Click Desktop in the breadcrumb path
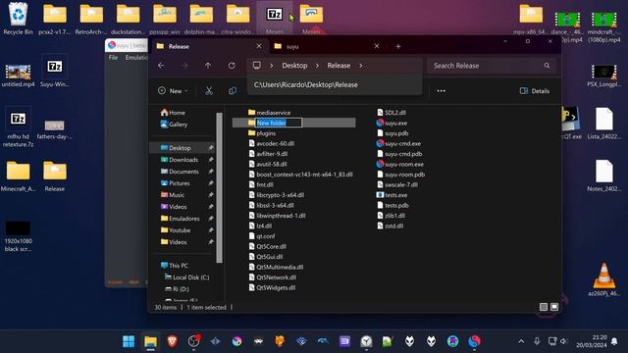This screenshot has height=353, width=628. pos(294,66)
